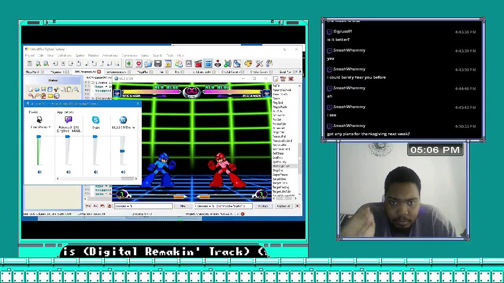Click the M.U.G.E.N Engine volume slider handle
Screen dimensions: 504x283
click(x=122, y=151)
